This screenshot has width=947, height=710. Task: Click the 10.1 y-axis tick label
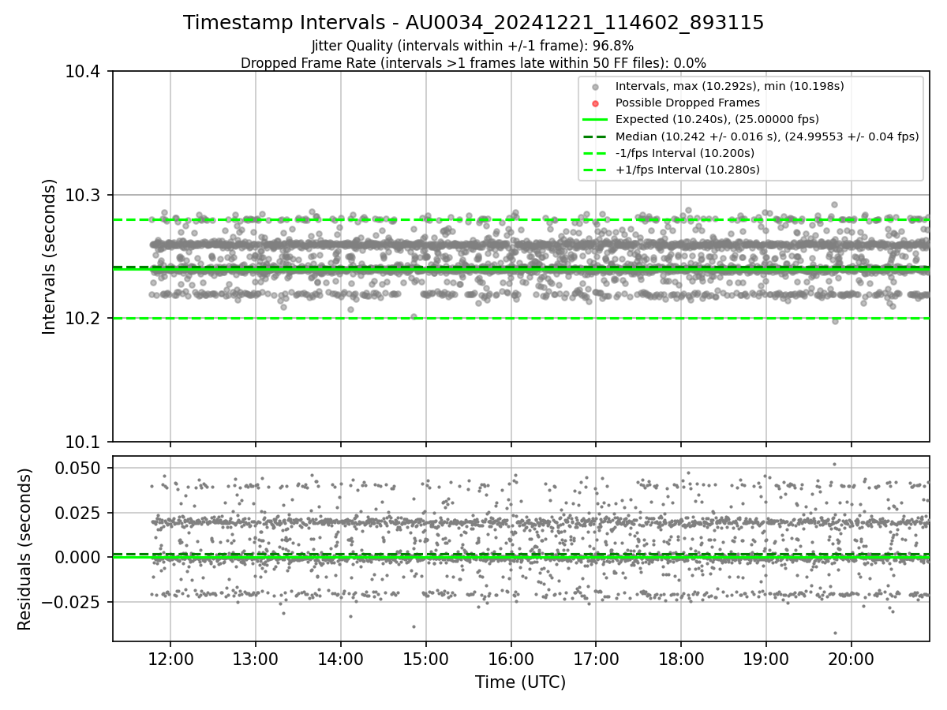83,442
